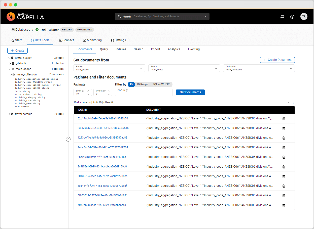Click the Offset input field
The height and width of the screenshot is (229, 314).
click(x=101, y=92)
